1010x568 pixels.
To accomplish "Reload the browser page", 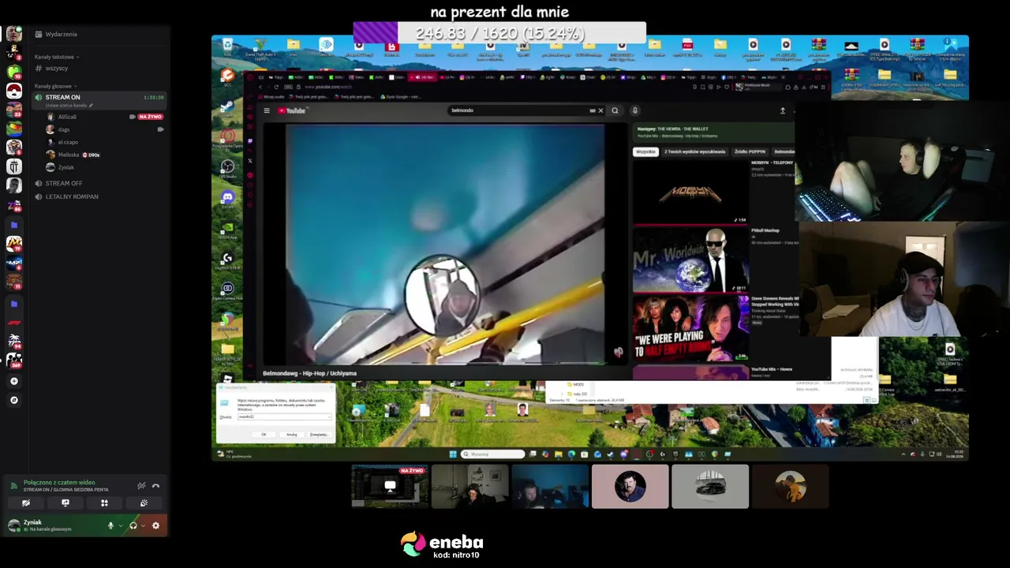I will [277, 87].
